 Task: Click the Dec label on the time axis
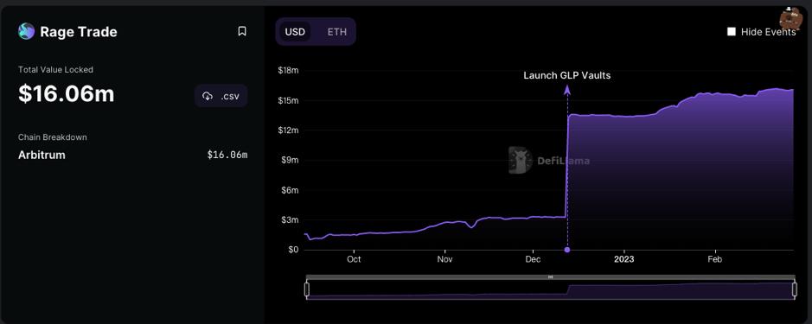coord(533,259)
